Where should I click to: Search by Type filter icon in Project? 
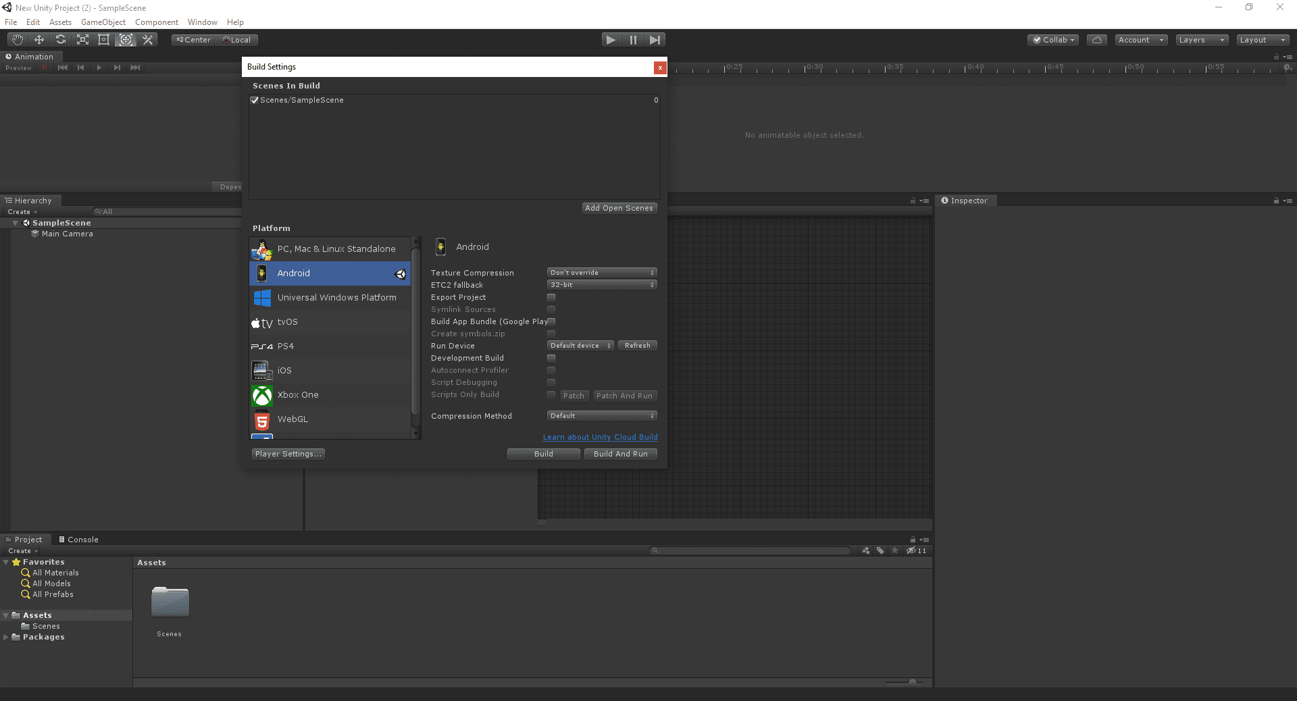coord(866,551)
